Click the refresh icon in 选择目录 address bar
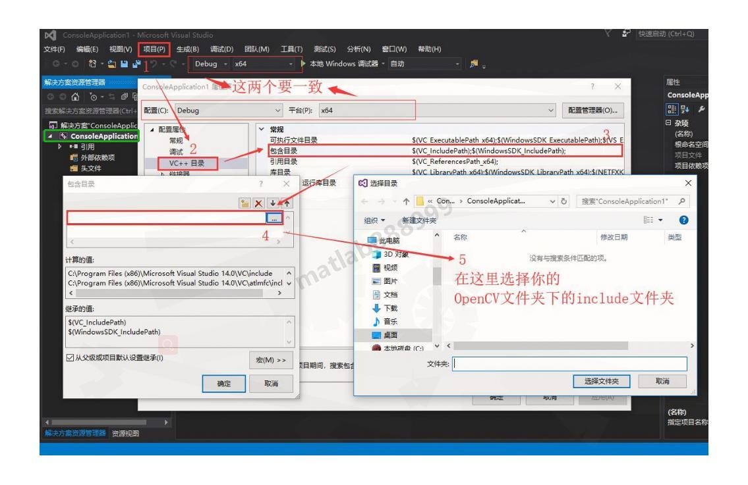Screen dimensions: 748x485 point(563,201)
